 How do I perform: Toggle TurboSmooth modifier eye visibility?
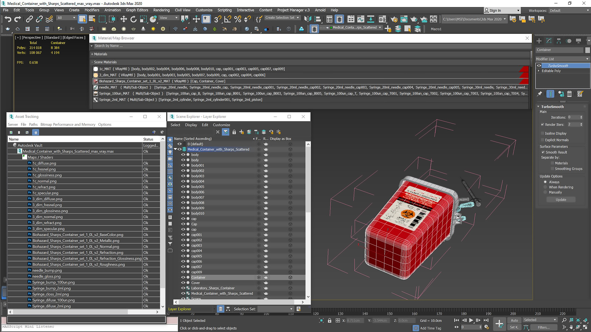coord(539,65)
